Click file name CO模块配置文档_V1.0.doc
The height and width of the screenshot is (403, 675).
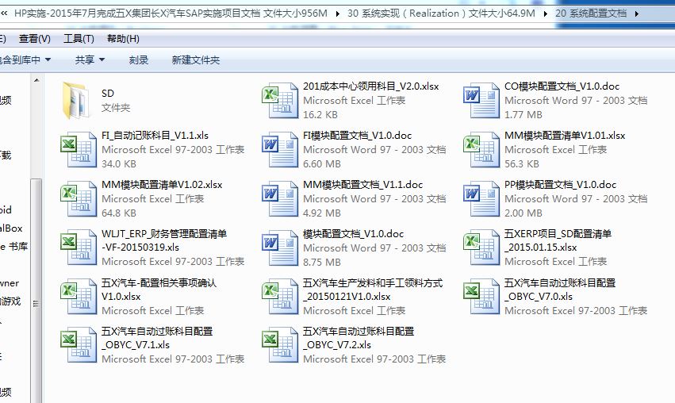(562, 86)
